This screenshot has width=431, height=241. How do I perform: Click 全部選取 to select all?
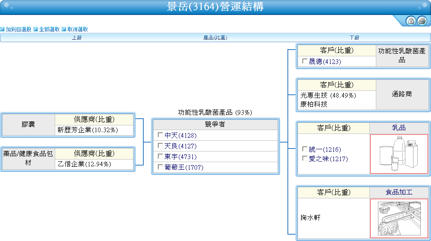pos(50,29)
